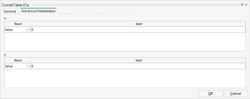Close the CombiTable1Ds panel with X

(246, 5)
